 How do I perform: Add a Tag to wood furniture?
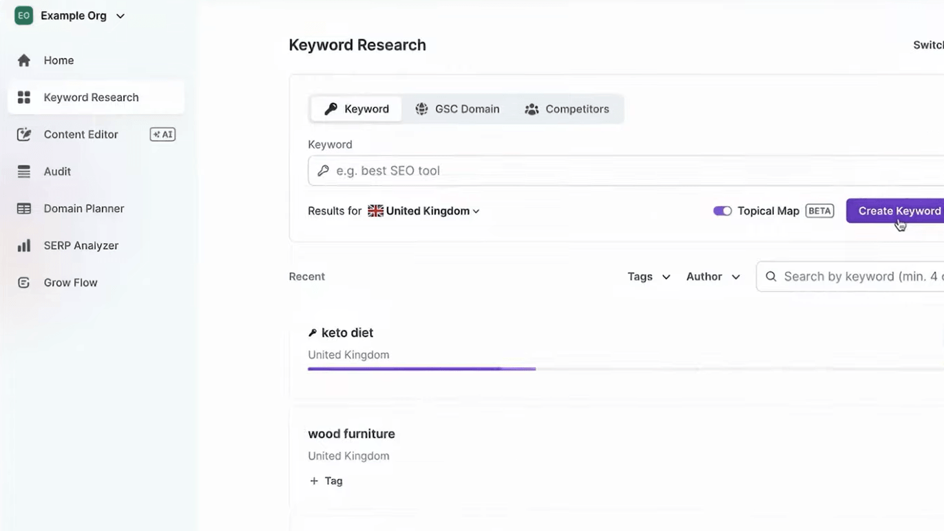pos(326,481)
